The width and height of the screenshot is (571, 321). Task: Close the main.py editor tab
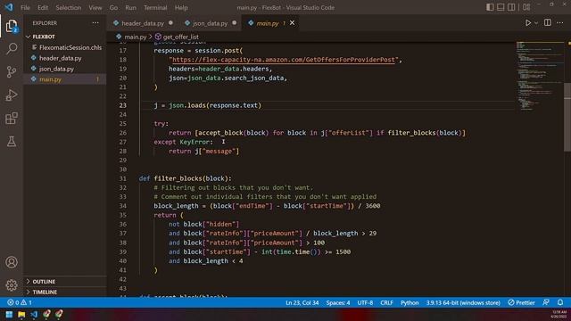tap(292, 23)
